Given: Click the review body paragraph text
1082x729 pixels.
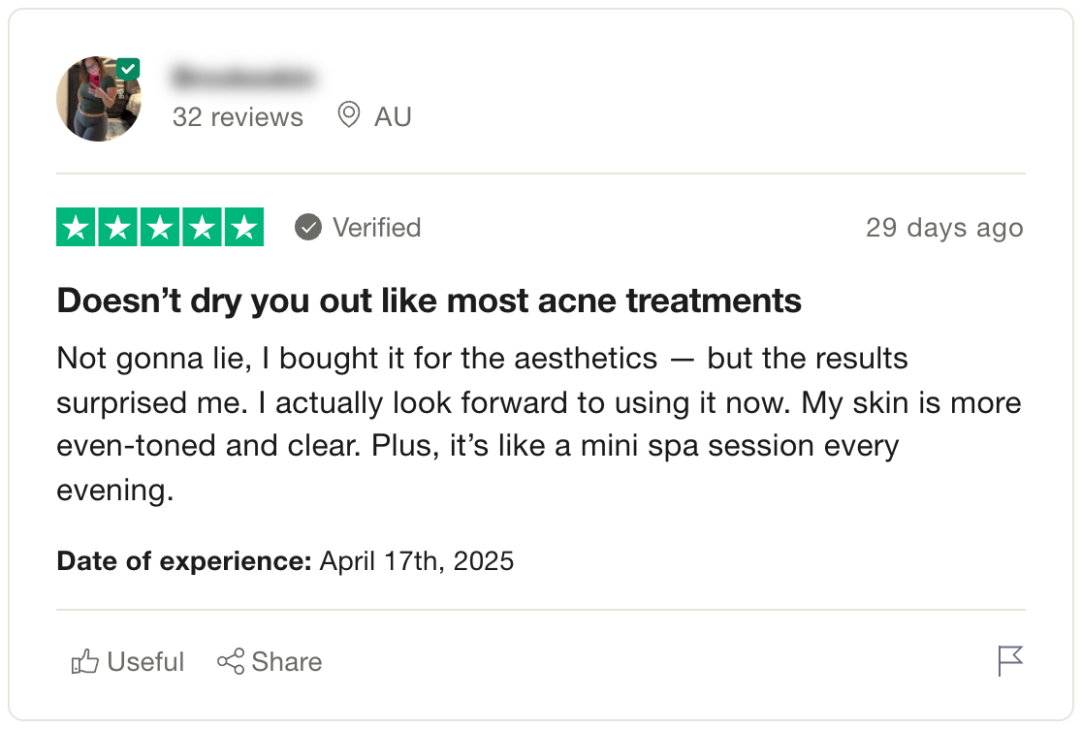Looking at the screenshot, I should point(539,425).
